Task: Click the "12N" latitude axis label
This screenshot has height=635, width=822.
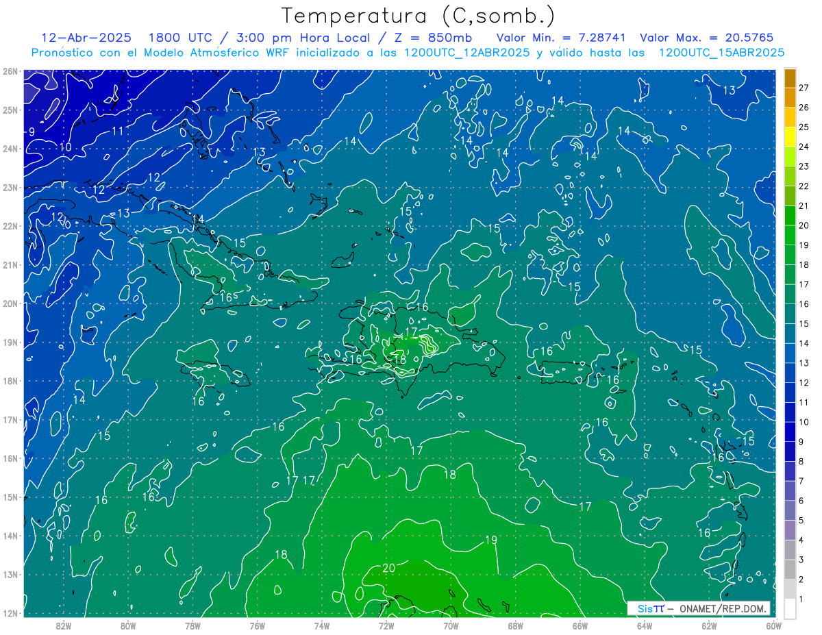Action: coord(10,613)
